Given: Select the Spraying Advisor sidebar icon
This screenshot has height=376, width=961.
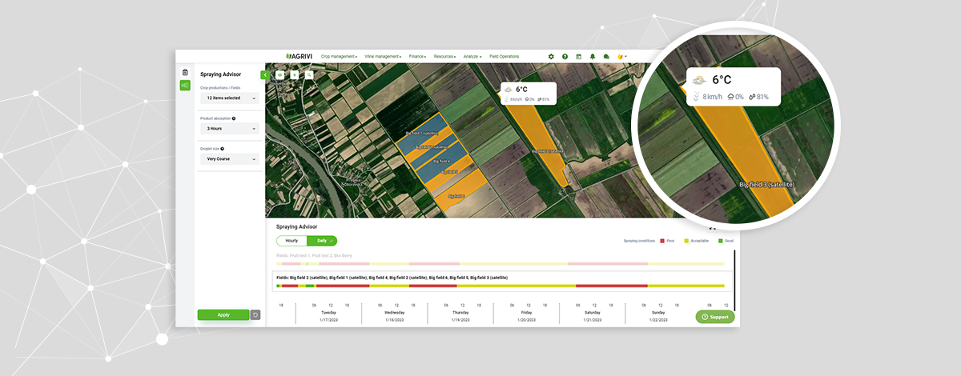Looking at the screenshot, I should tap(185, 86).
